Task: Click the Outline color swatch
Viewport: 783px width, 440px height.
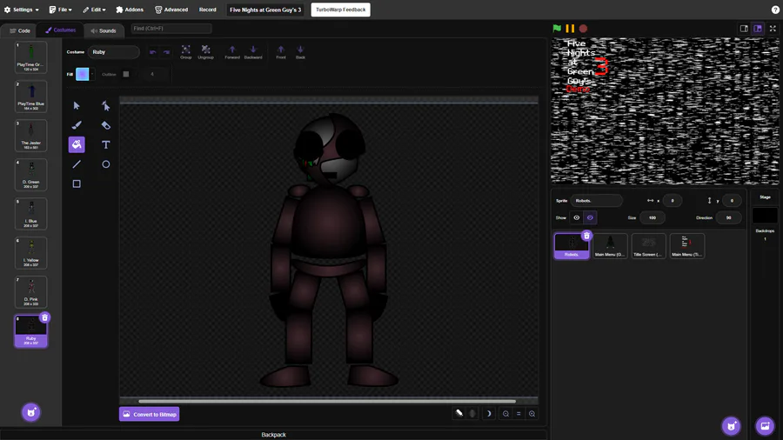Action: (126, 74)
